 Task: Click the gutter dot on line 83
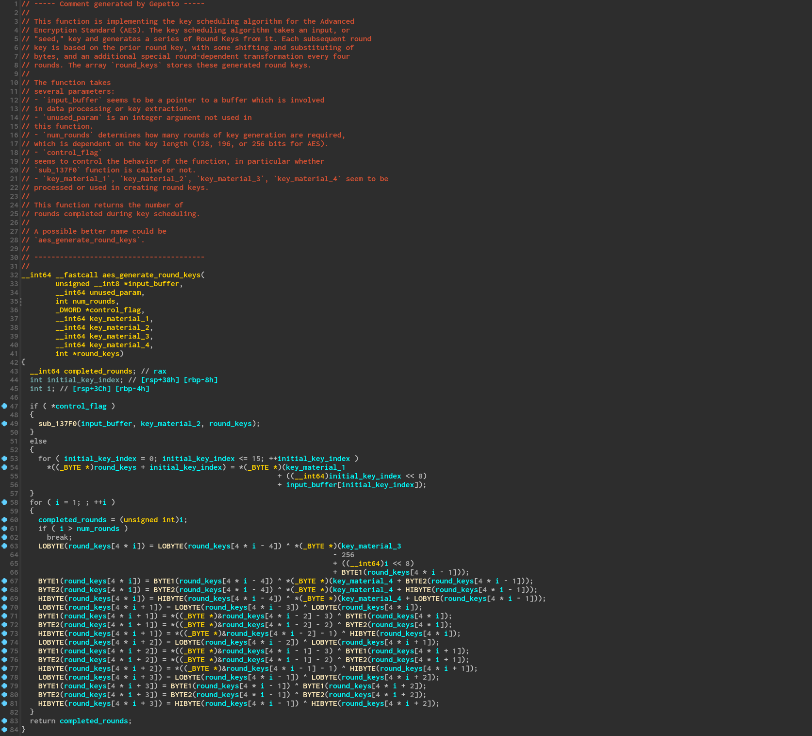pos(4,721)
